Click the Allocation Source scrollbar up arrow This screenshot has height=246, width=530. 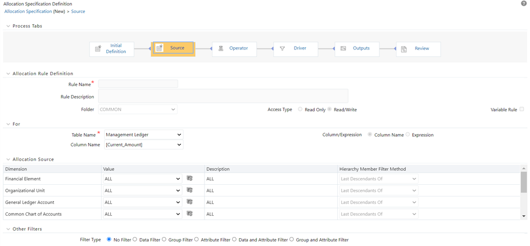pyautogui.click(x=524, y=168)
